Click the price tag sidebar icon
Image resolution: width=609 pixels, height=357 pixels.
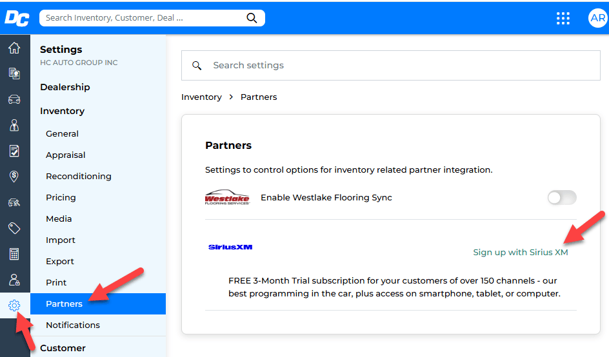pyautogui.click(x=14, y=228)
